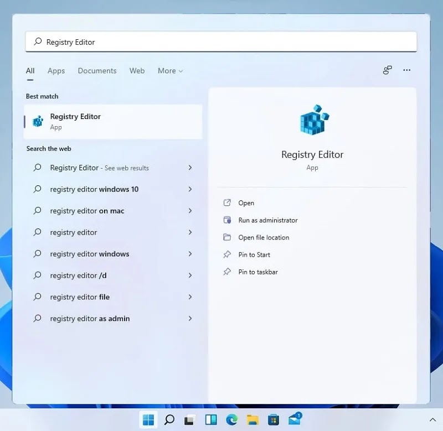Image resolution: width=443 pixels, height=431 pixels.
Task: Click the magnifier icon in search box
Action: (x=38, y=42)
